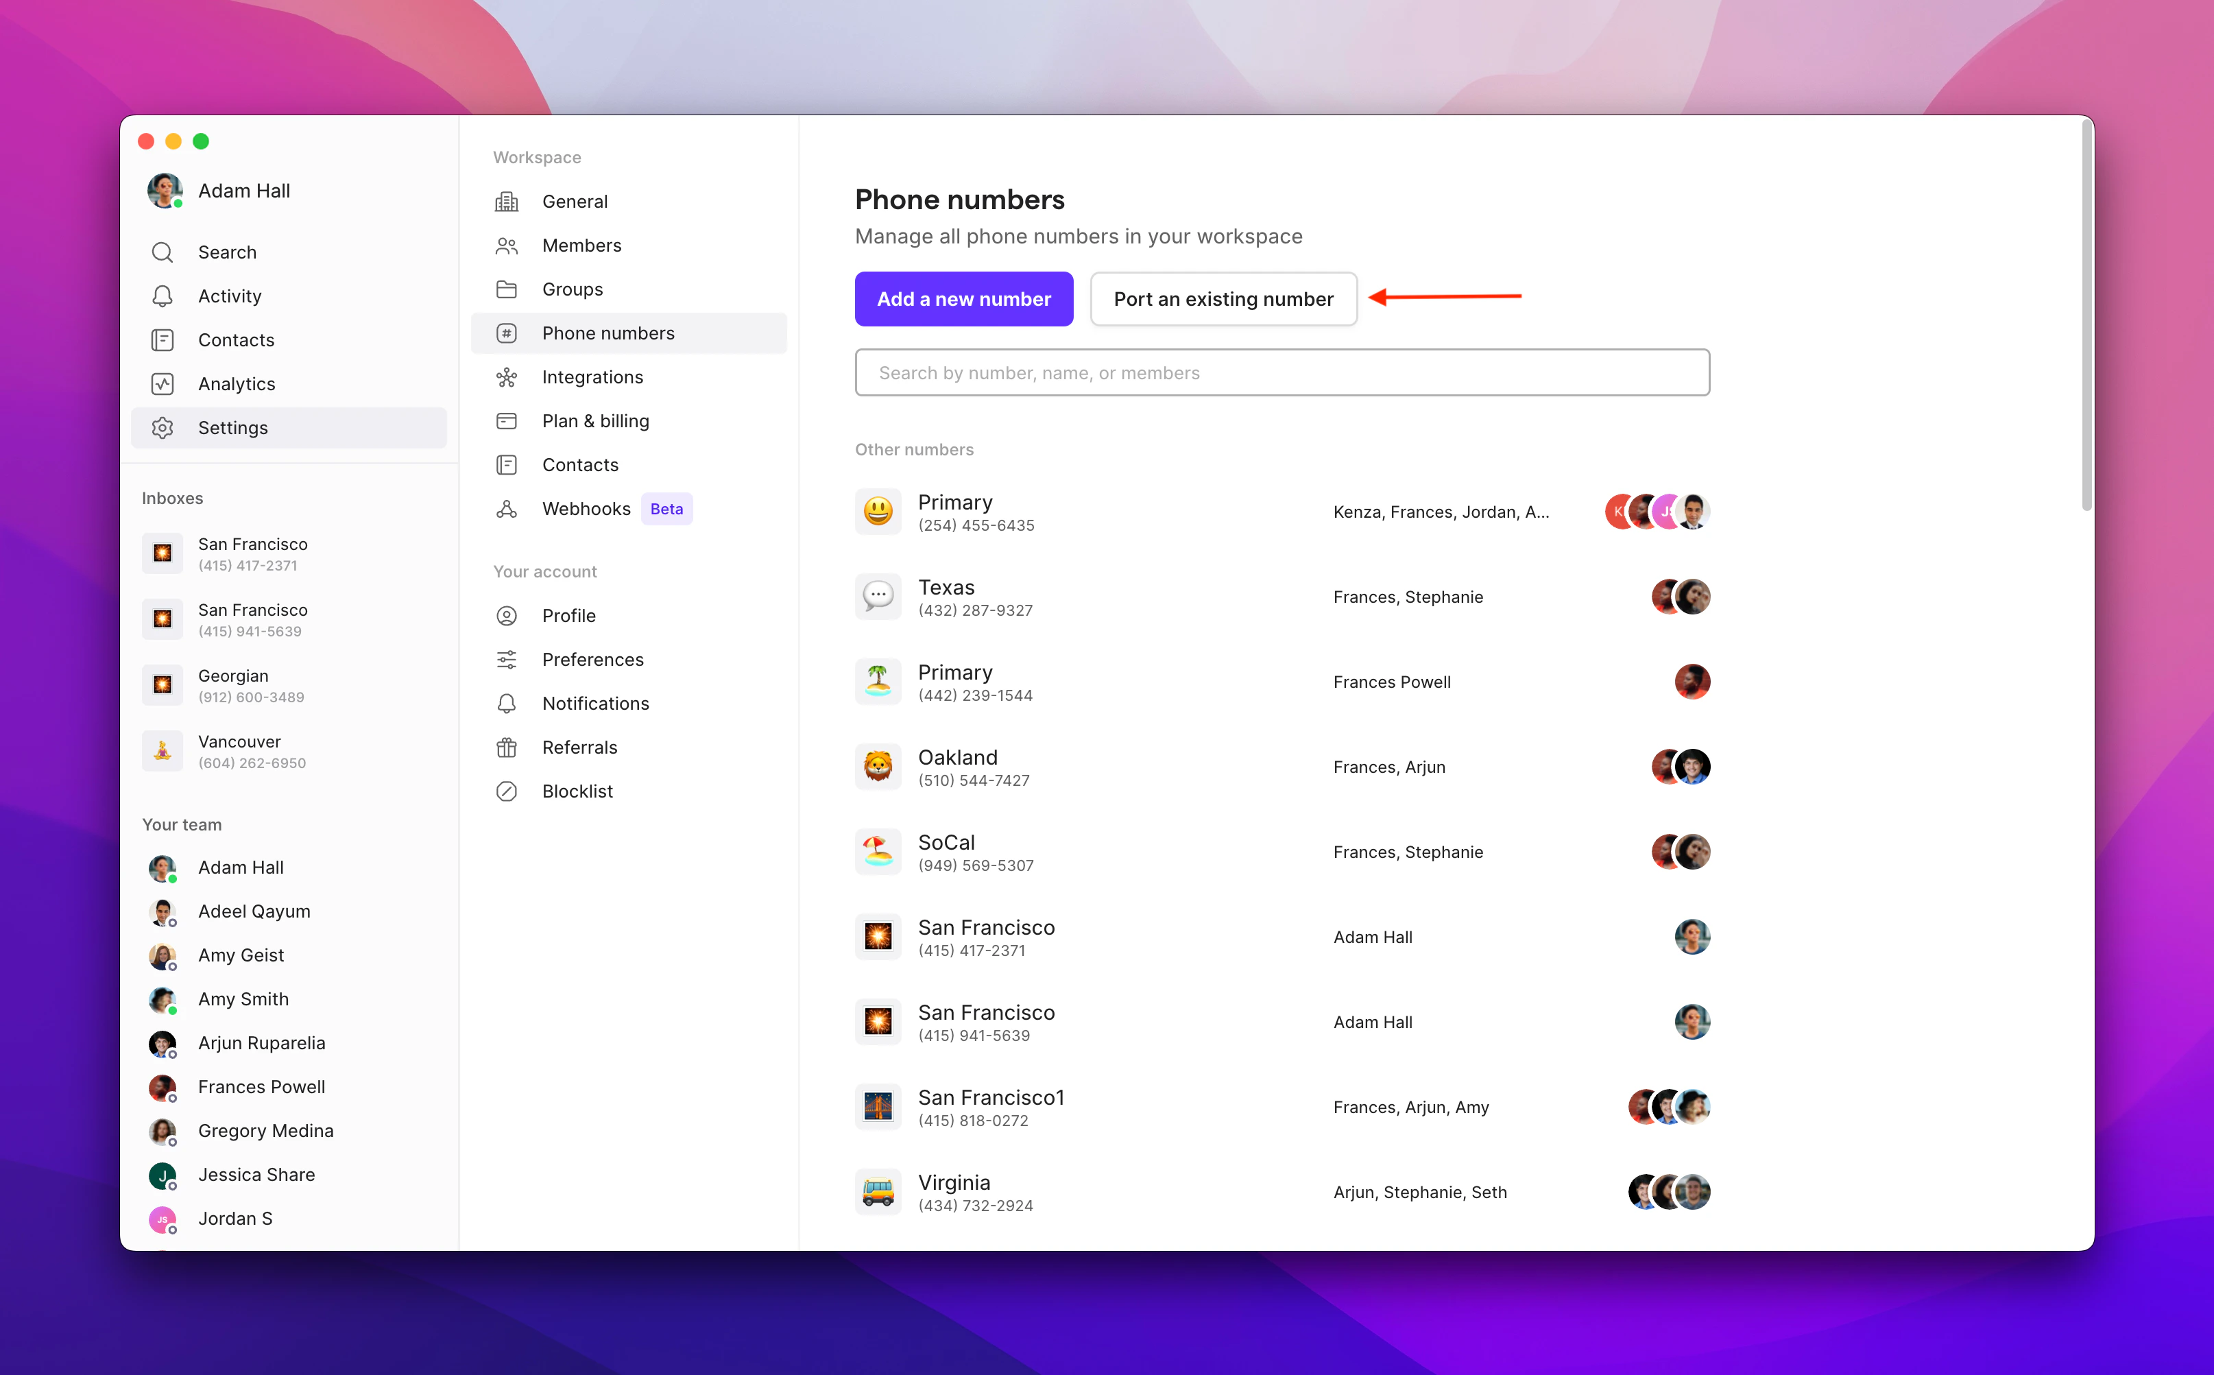Click the Webhooks icon in sidebar

coord(507,510)
